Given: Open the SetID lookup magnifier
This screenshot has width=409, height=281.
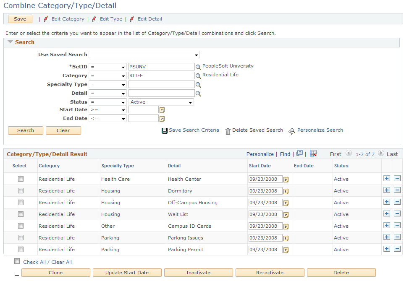Looking at the screenshot, I should coord(198,66).
